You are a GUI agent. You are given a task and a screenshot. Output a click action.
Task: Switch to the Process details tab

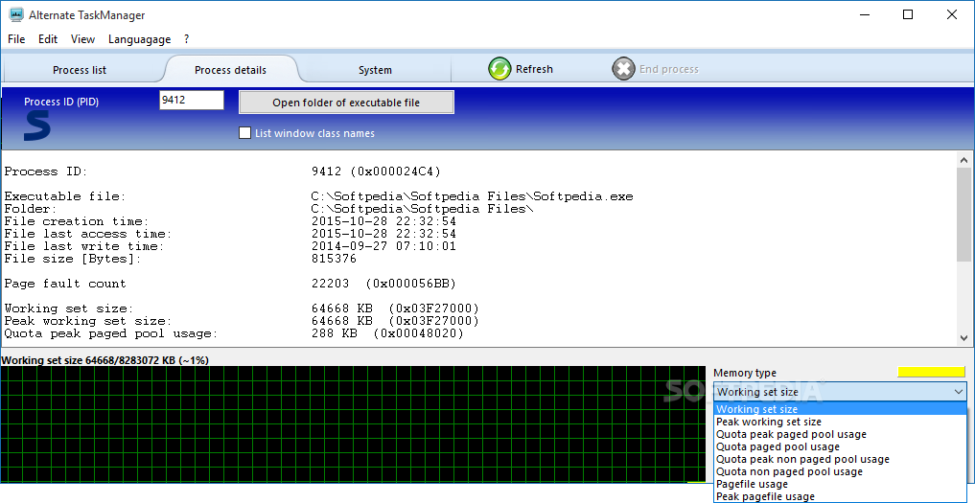coord(231,70)
